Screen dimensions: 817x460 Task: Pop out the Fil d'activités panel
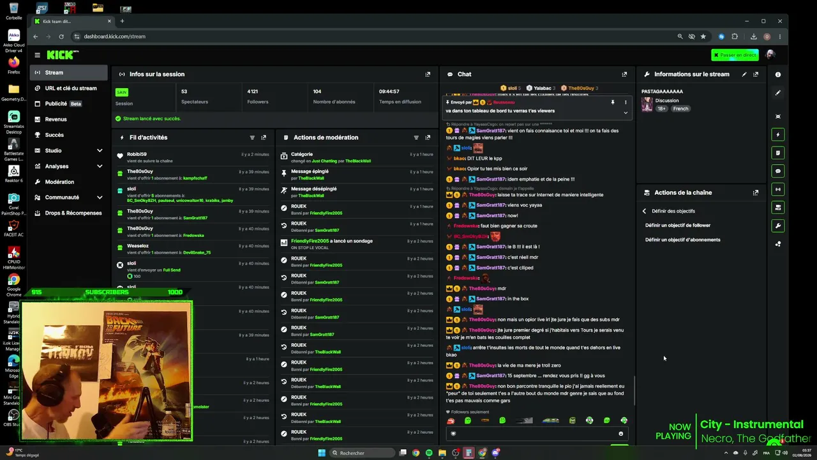coord(264,137)
